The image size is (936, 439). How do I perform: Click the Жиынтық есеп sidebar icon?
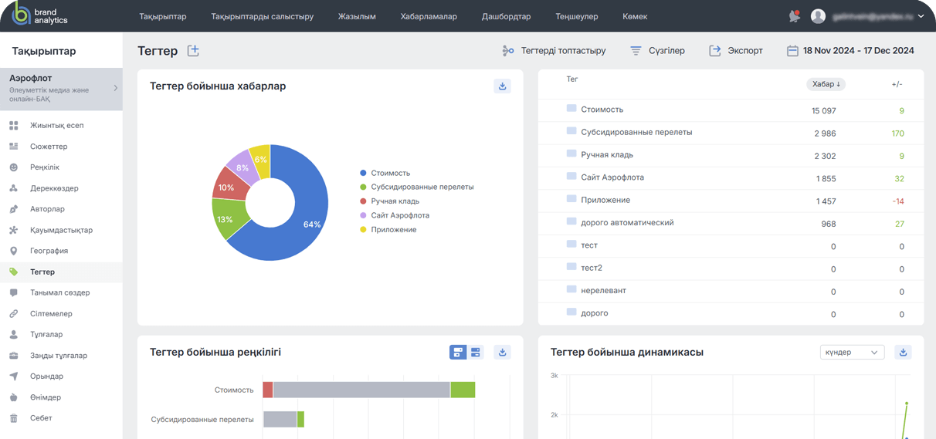tap(13, 126)
